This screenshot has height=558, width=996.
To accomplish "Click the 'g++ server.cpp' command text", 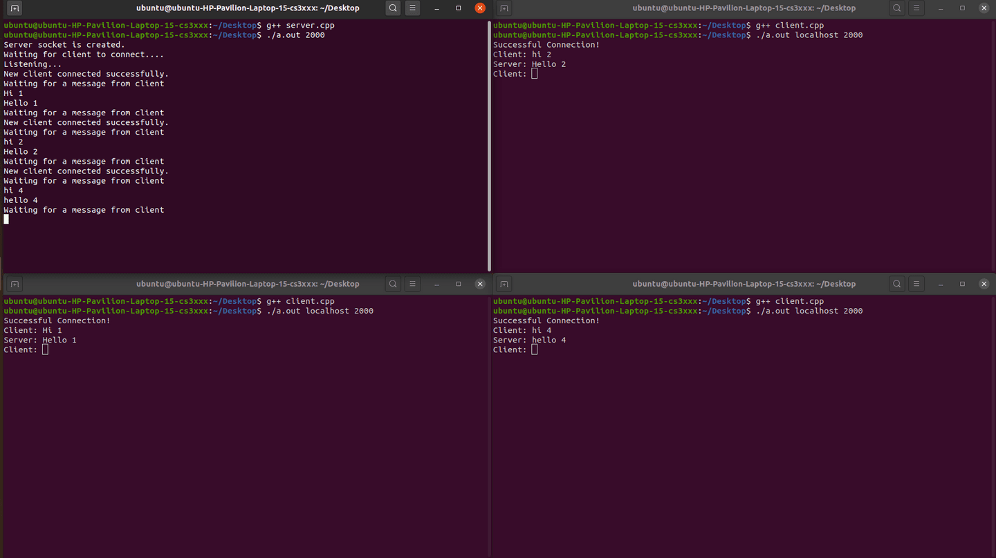I will [300, 26].
